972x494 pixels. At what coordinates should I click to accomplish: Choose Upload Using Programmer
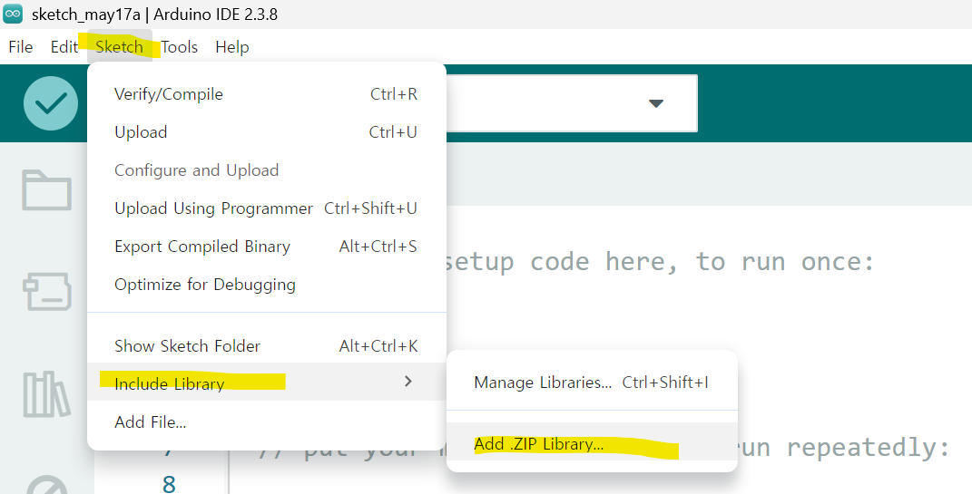coord(267,208)
